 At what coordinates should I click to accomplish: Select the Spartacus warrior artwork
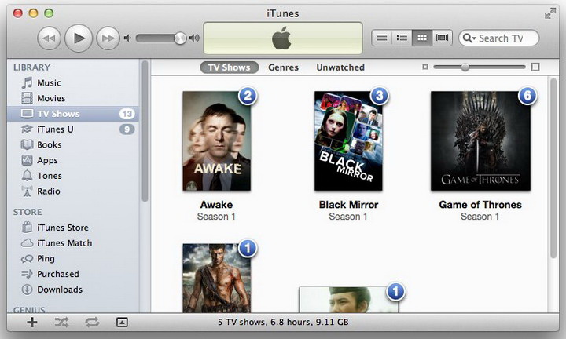tap(217, 278)
